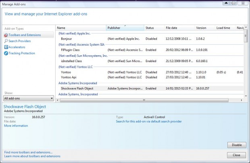Collapse '(Not verified) Yontoo LLC' group header
The image size is (250, 163).
tap(75, 67)
